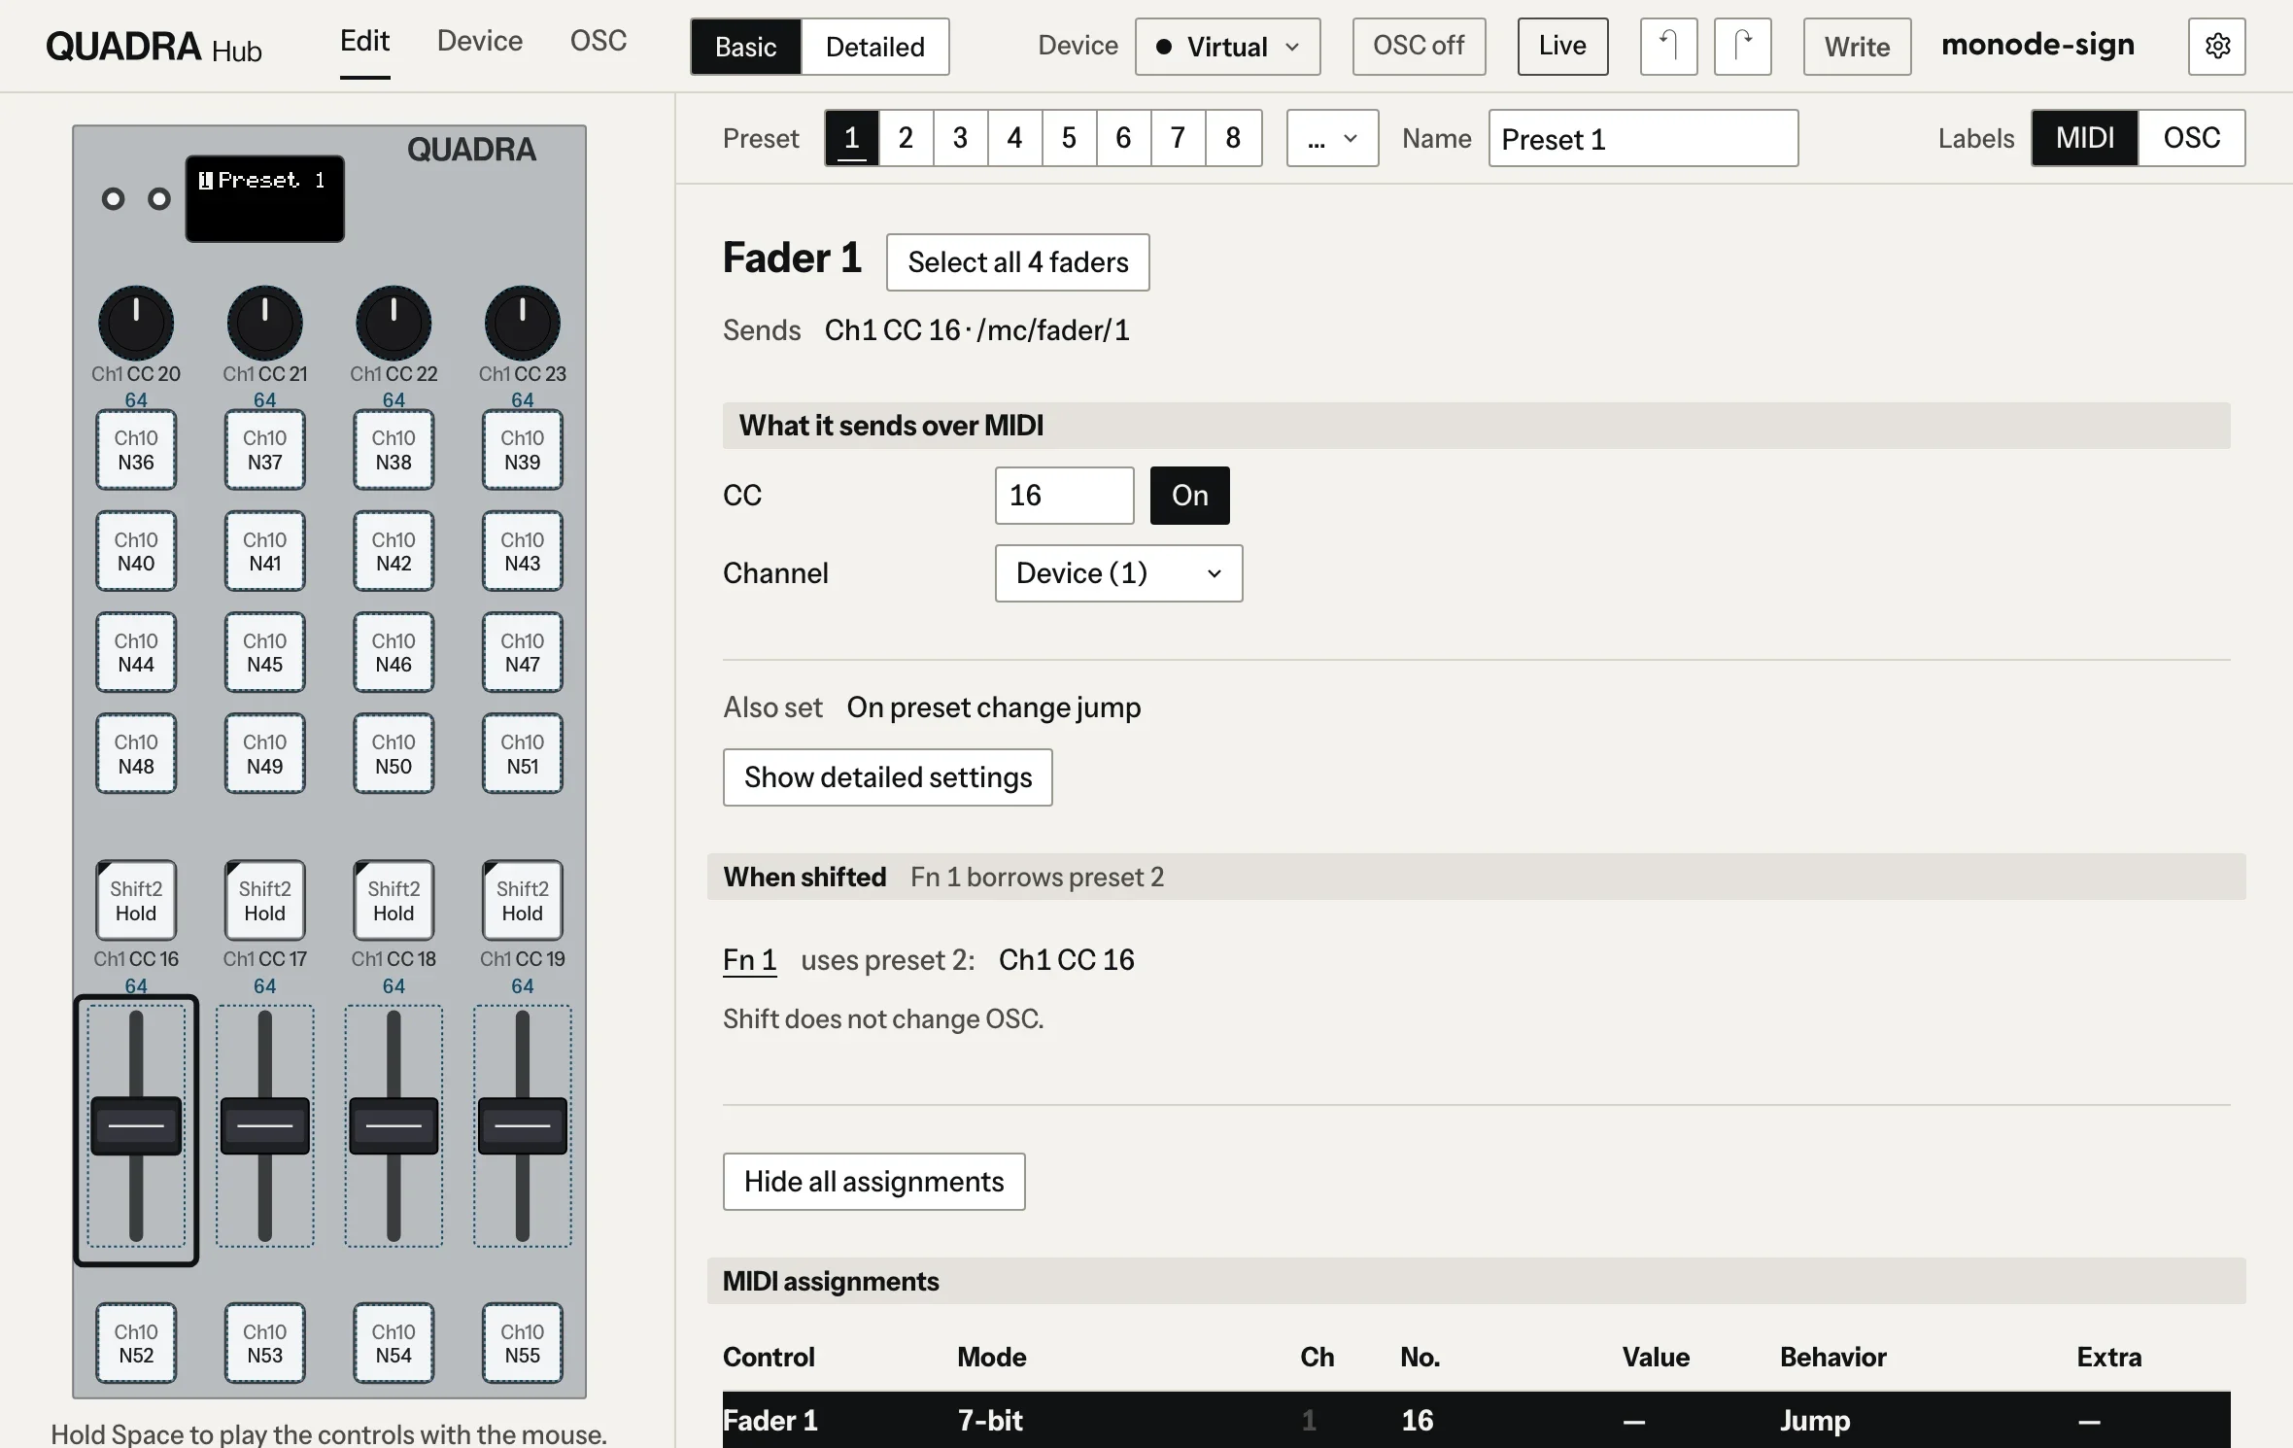Open the Fn 1 link

click(750, 960)
